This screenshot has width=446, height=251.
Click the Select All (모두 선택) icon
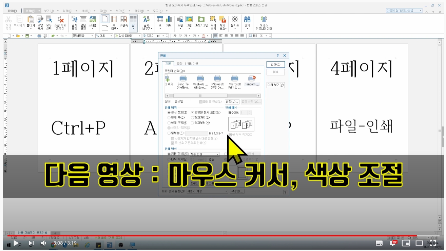(49, 19)
